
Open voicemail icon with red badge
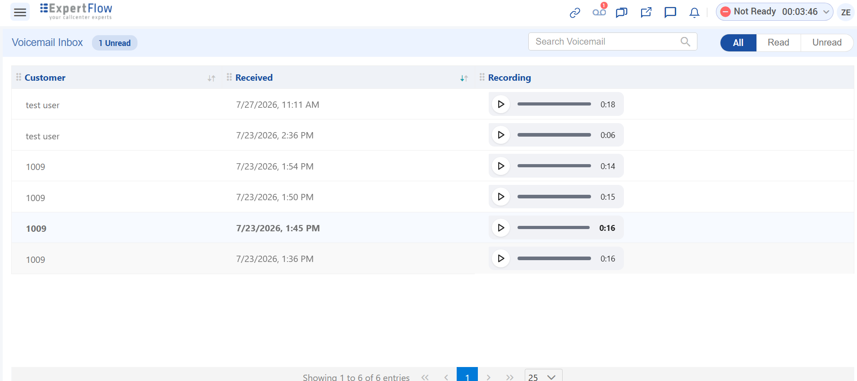[599, 12]
